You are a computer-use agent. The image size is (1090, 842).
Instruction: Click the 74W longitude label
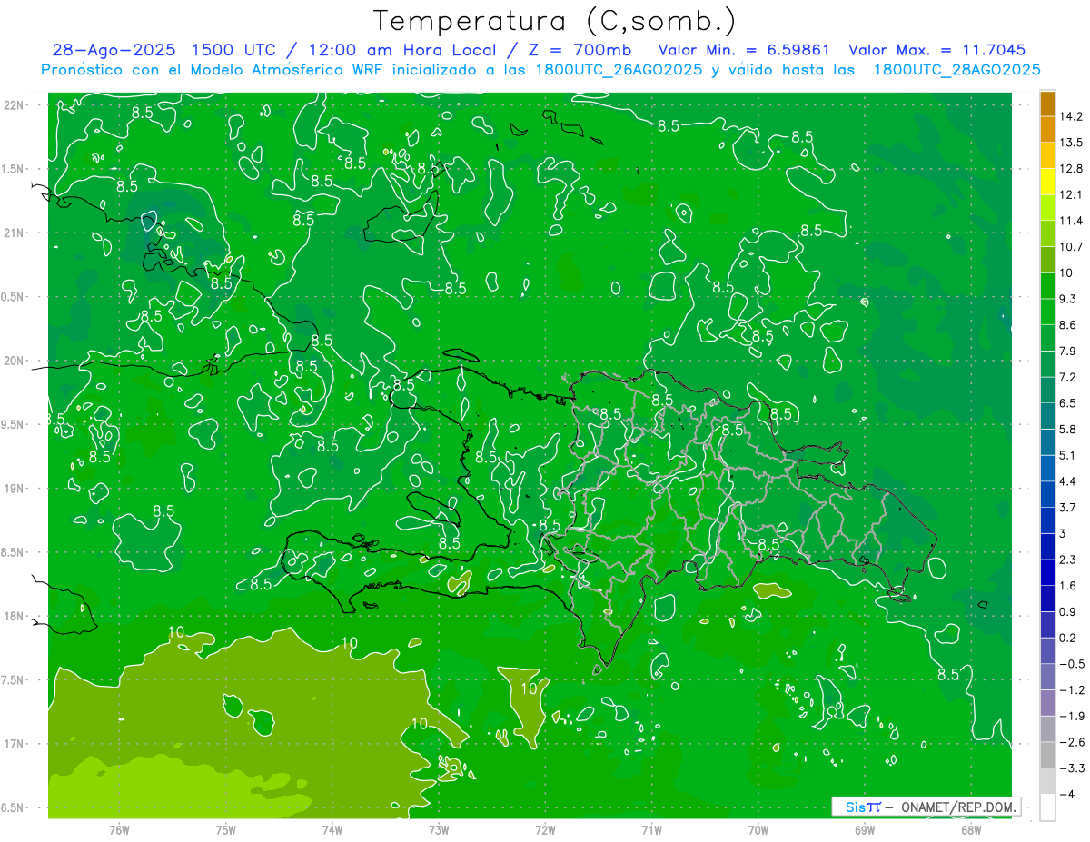tap(332, 829)
